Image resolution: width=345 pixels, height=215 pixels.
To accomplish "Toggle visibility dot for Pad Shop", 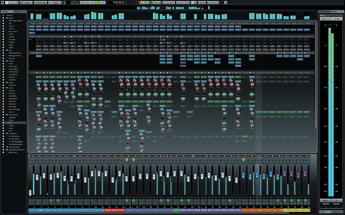I will pos(3,85).
